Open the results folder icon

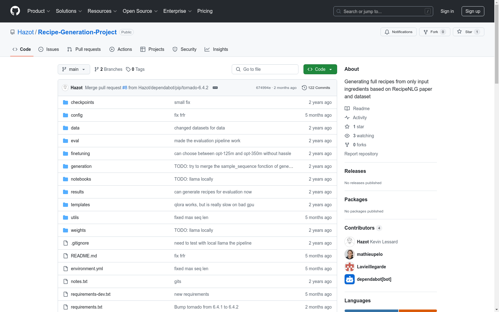click(x=65, y=192)
